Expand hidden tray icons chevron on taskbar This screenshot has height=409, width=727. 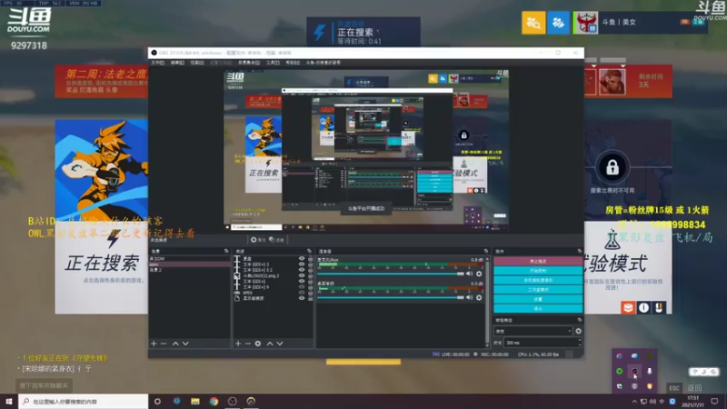click(634, 402)
